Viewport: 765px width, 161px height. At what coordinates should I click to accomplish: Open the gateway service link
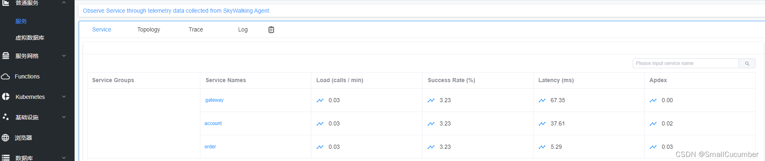[214, 100]
